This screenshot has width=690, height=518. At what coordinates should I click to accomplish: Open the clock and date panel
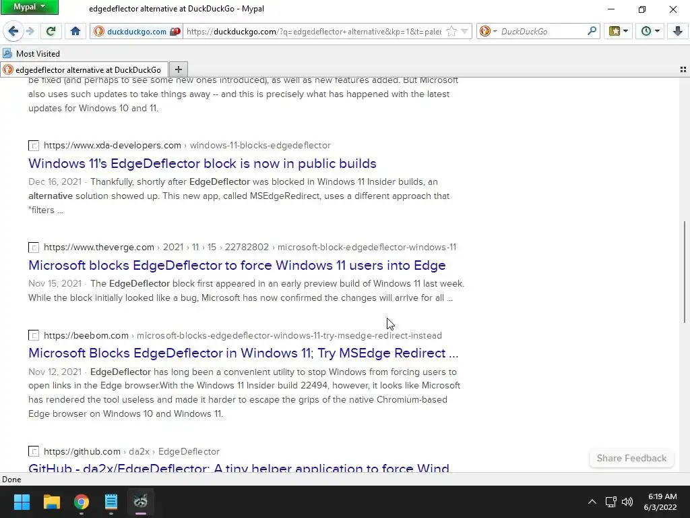[x=662, y=502]
